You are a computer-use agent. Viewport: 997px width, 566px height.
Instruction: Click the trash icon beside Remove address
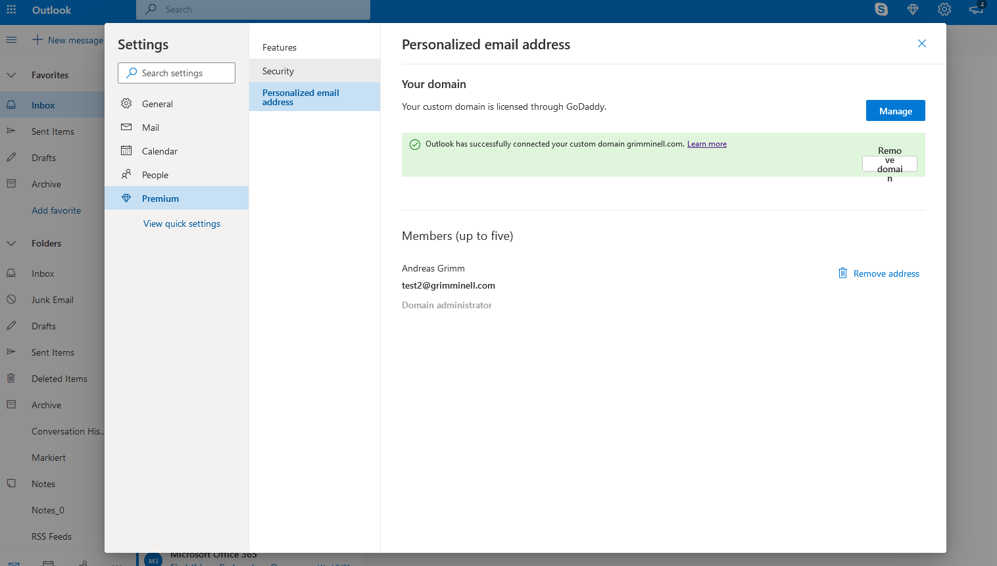coord(842,273)
